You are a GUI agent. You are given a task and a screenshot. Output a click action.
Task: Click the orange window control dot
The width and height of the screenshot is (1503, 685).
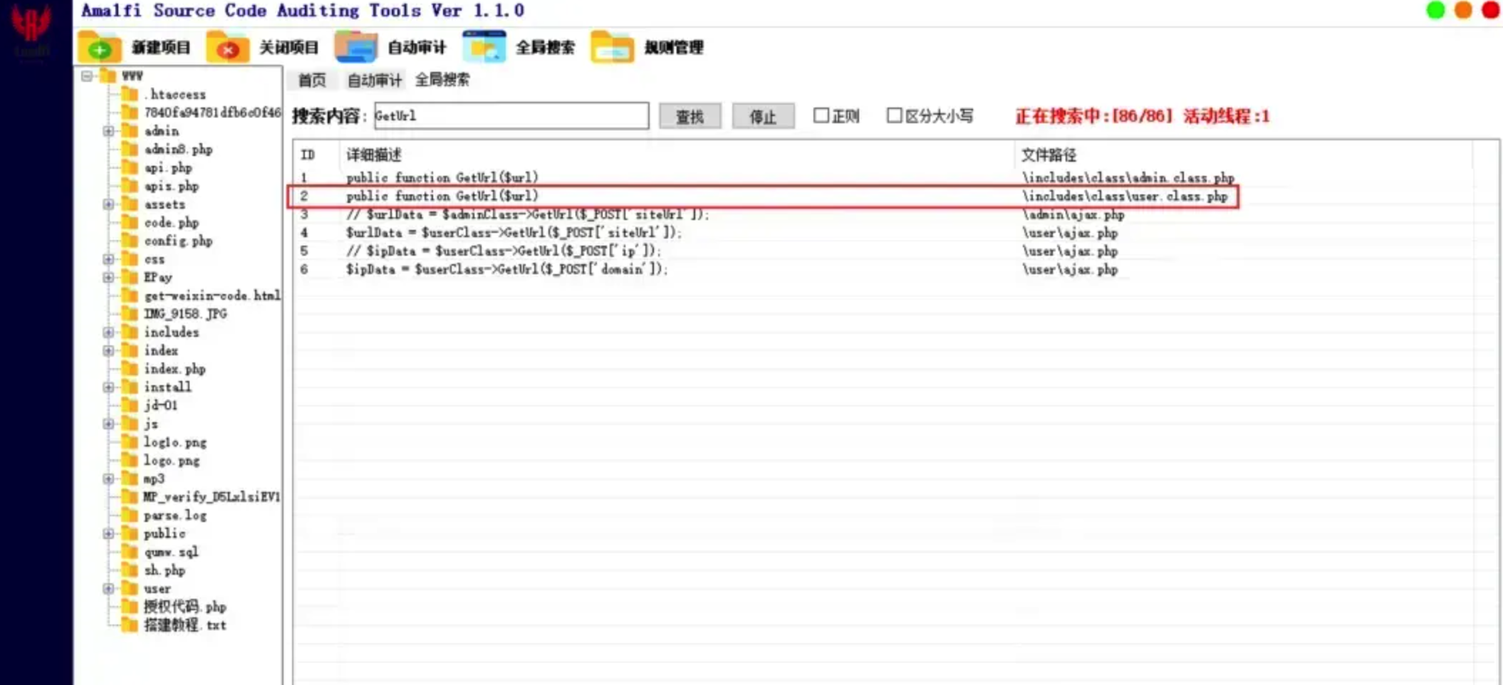click(x=1463, y=10)
